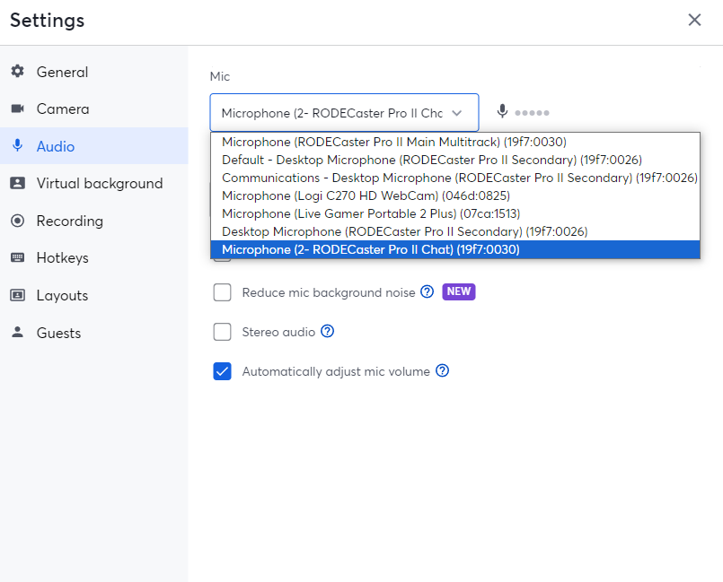
Task: Click the mic level microphone icon
Action: coord(503,111)
